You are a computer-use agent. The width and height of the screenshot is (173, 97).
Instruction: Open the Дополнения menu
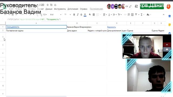point(73,9)
